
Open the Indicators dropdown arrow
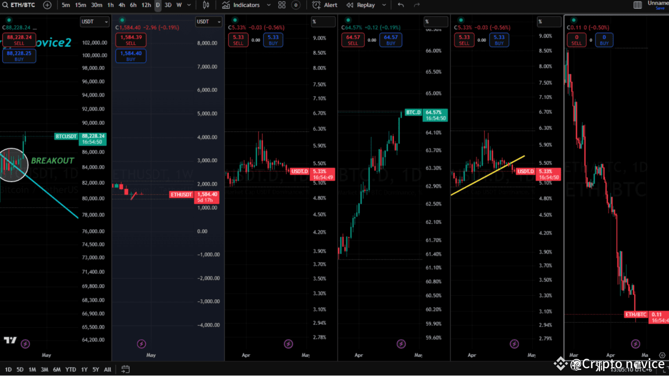pos(269,5)
